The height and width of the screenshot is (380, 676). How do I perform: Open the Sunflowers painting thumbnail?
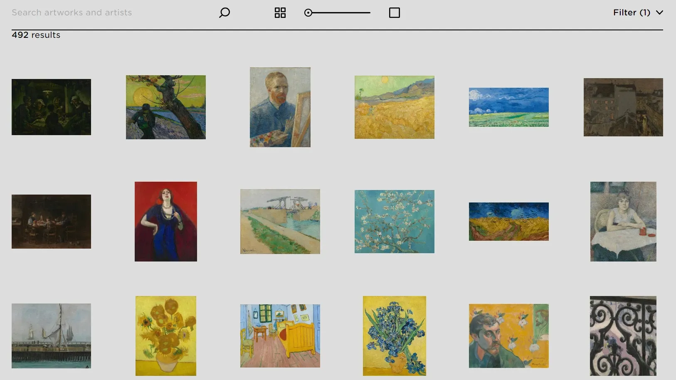click(x=165, y=336)
